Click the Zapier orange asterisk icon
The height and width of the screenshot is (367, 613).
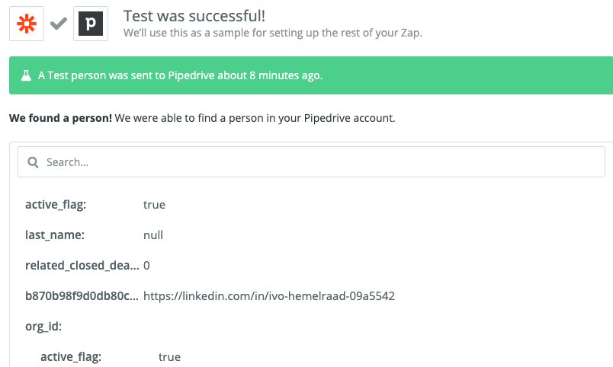coord(27,24)
